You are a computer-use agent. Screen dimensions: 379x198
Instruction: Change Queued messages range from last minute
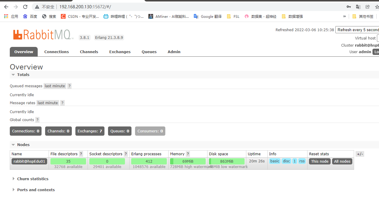point(55,86)
